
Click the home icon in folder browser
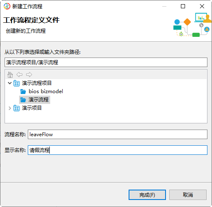point(10,75)
